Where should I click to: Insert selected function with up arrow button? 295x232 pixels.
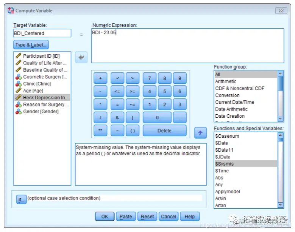click(200, 133)
